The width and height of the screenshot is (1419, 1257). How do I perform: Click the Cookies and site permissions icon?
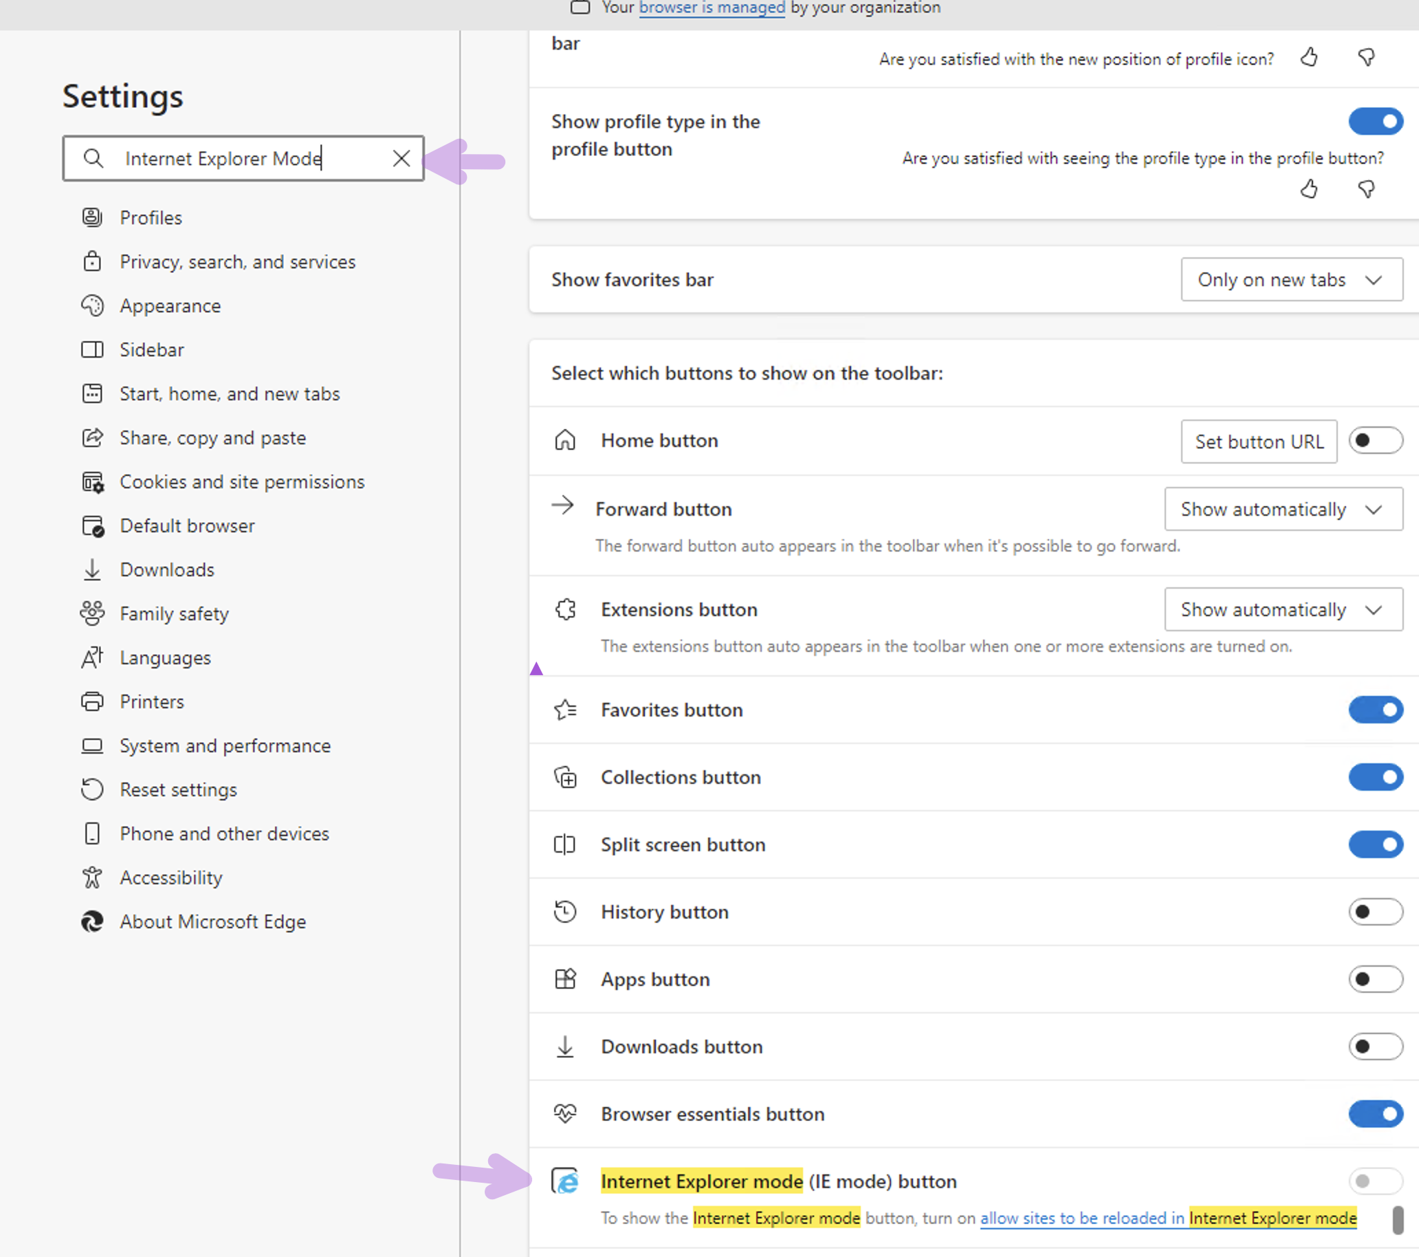tap(92, 482)
